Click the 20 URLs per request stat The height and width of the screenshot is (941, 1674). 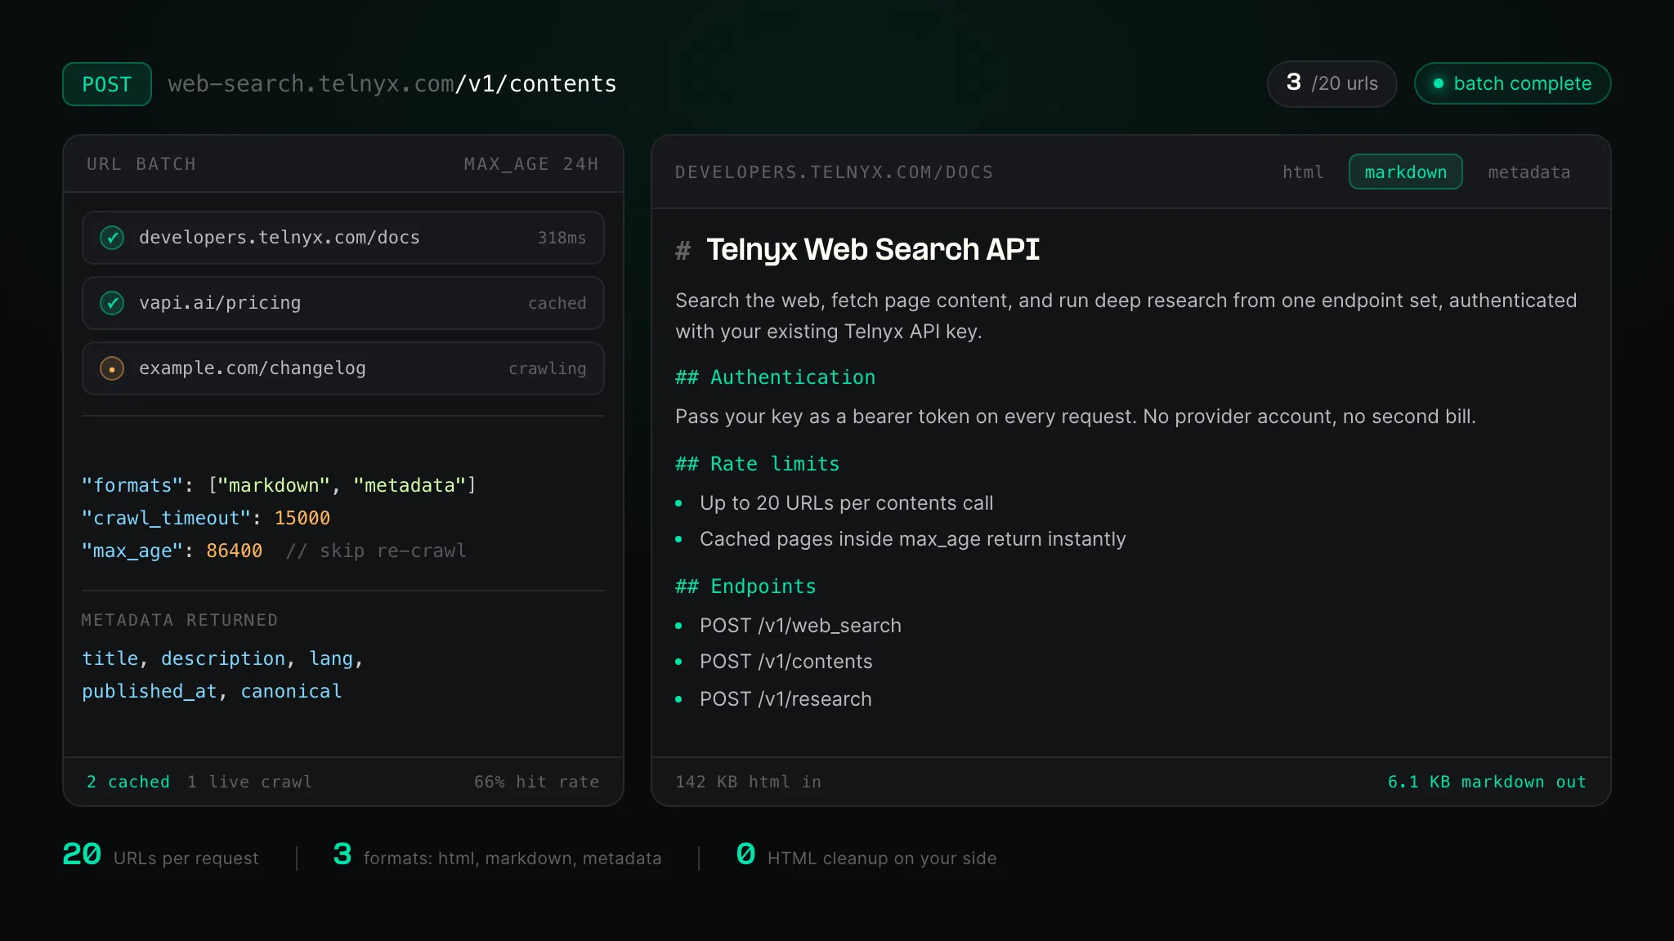pos(160,855)
